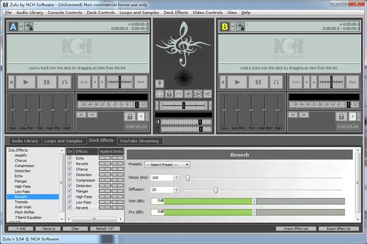This screenshot has width=367, height=244.
Task: Click the center console lock icon
Action: (x=169, y=94)
